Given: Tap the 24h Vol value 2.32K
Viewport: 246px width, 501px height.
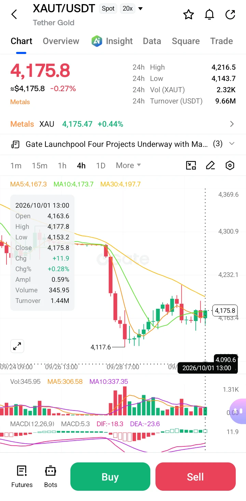Looking at the screenshot, I should [x=226, y=90].
